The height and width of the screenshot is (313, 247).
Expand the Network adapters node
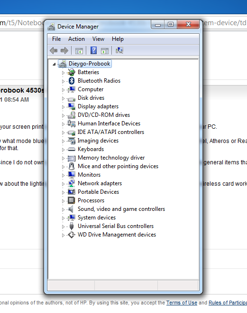point(63,184)
